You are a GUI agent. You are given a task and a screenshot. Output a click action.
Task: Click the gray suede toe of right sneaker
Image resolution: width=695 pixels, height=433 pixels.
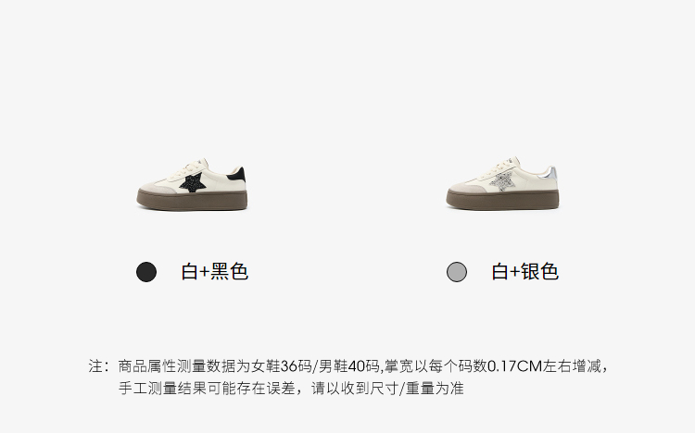[x=466, y=187]
